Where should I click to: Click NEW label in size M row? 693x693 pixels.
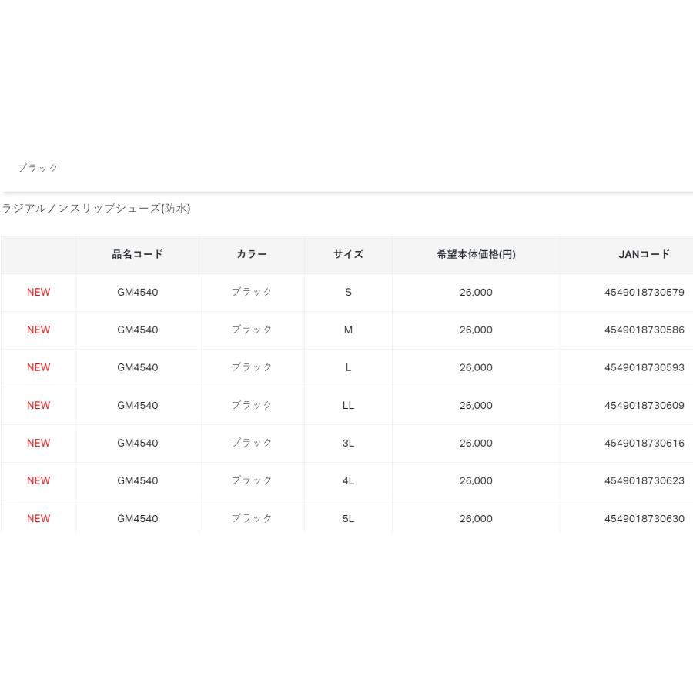[38, 330]
